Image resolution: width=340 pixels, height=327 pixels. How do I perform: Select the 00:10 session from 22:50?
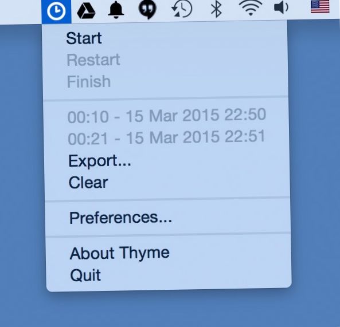(x=166, y=116)
